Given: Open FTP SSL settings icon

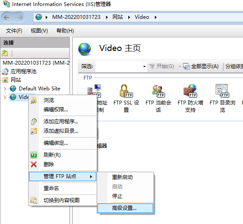Looking at the screenshot, I should tap(126, 98).
